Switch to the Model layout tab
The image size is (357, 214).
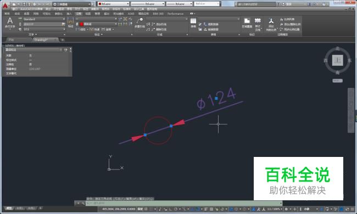point(9,208)
